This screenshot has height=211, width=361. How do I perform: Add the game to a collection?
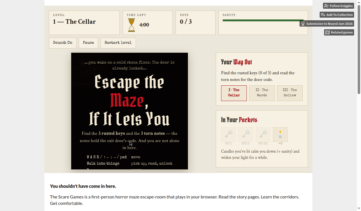point(337,15)
